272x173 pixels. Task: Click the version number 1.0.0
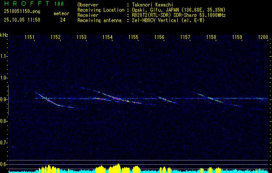click(59, 4)
